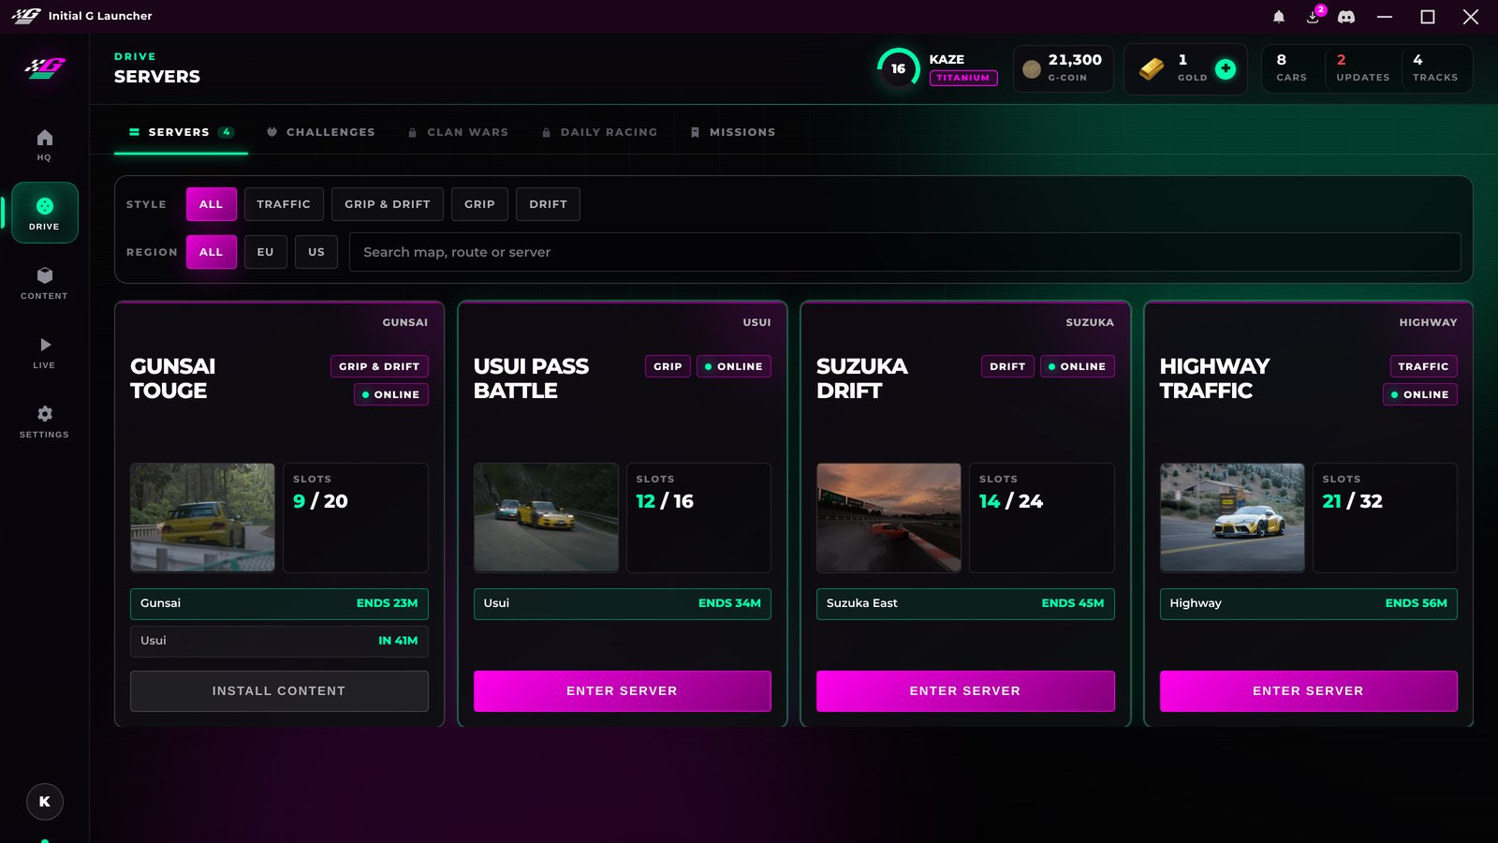Enter the Usui Pass Battle server
The height and width of the screenshot is (843, 1498).
click(x=622, y=691)
